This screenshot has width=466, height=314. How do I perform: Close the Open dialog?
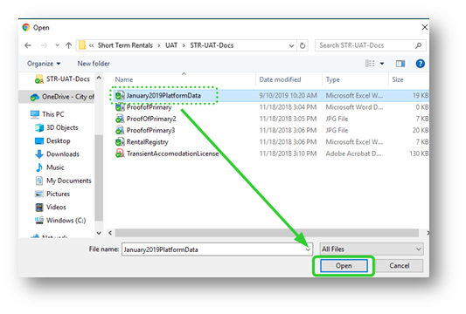424,27
